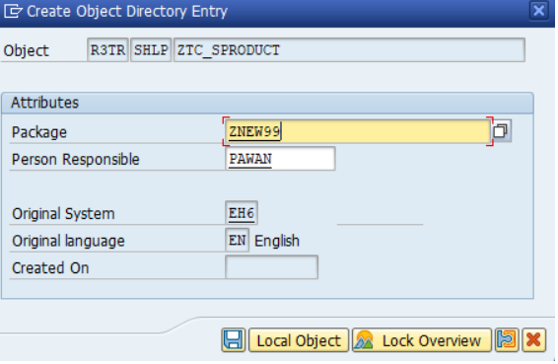Click the SHLP object type field

point(151,50)
